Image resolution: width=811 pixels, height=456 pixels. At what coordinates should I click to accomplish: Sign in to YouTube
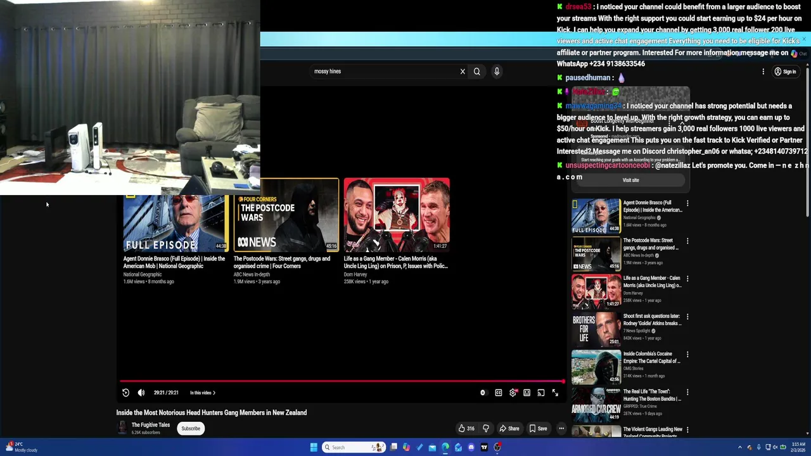786,72
